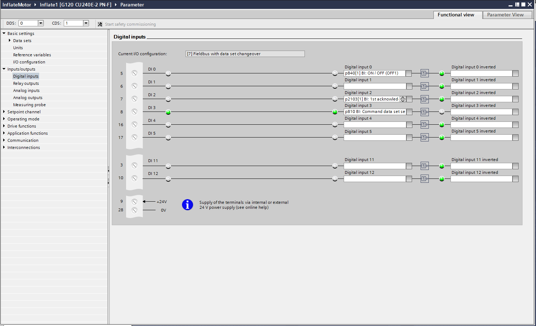This screenshot has height=326, width=536.
Task: Click the inverter block for Digital input 11
Action: tap(425, 166)
